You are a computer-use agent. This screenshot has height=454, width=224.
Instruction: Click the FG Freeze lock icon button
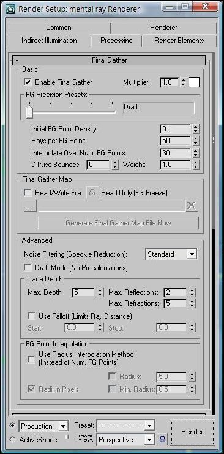pyautogui.click(x=92, y=192)
